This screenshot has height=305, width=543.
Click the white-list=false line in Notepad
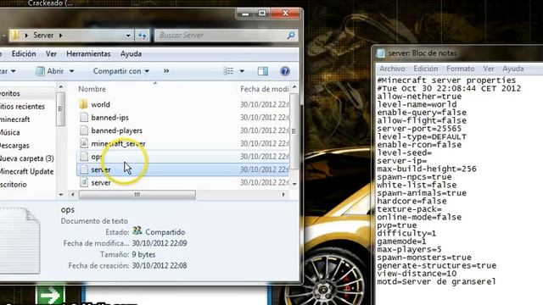click(417, 185)
